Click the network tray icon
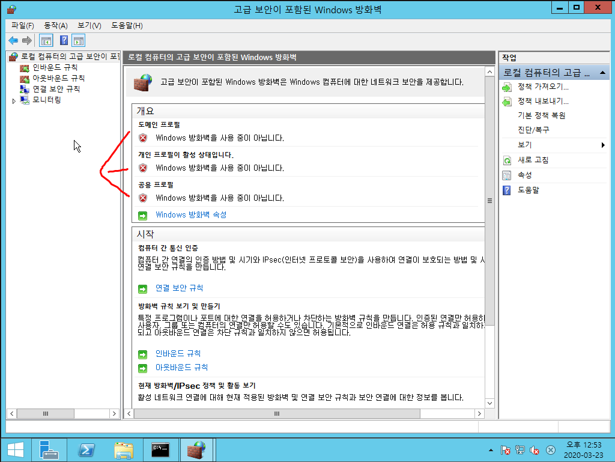This screenshot has height=462, width=615. [520, 450]
